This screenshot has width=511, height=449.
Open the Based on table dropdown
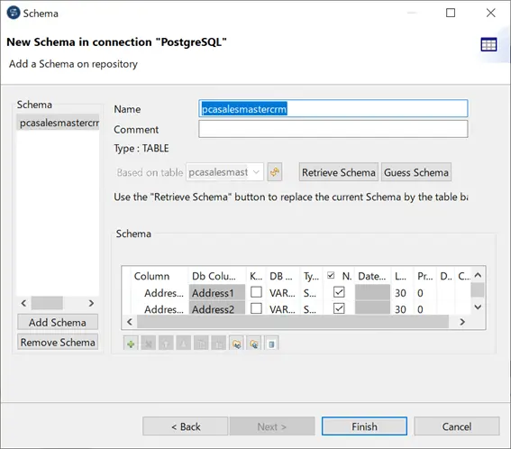225,172
